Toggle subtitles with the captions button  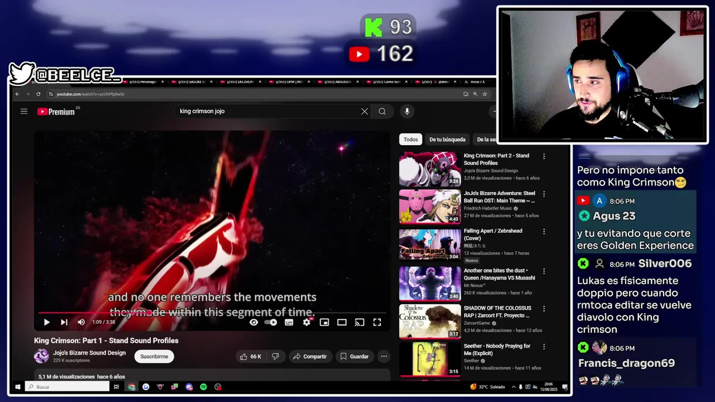coord(289,322)
